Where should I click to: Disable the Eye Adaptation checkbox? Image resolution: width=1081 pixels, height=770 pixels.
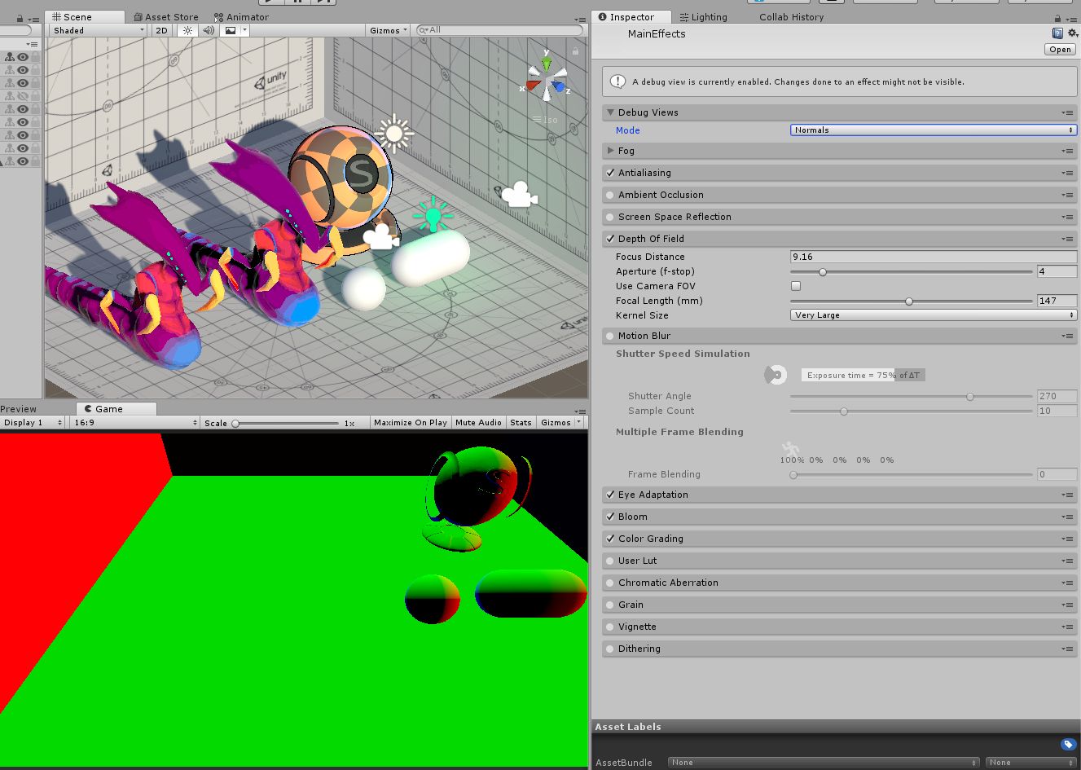point(610,495)
